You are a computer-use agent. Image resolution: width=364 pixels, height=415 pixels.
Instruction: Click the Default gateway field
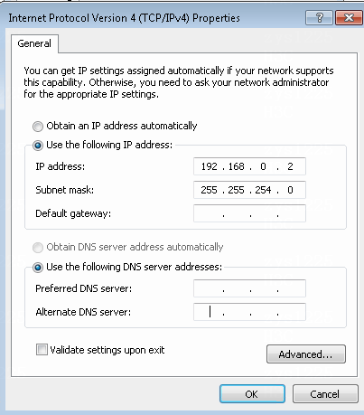pyautogui.click(x=249, y=213)
